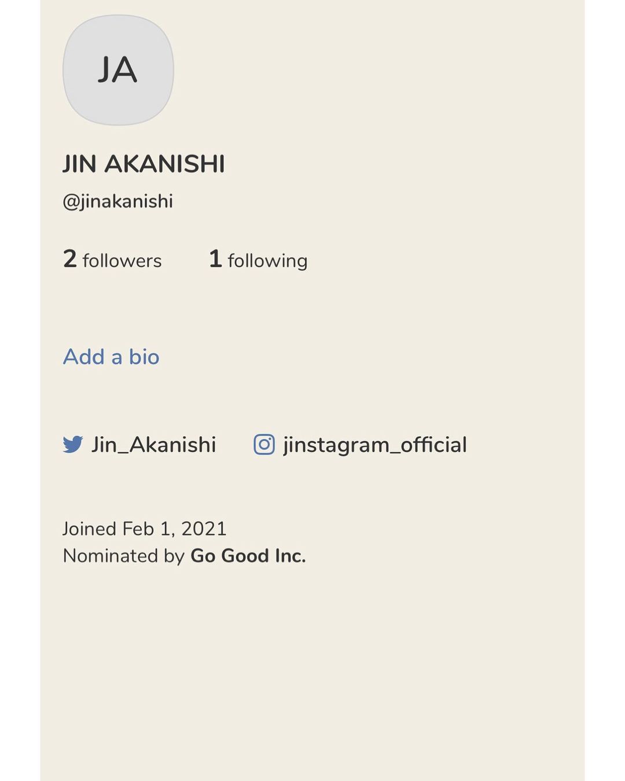Open nominator Go Good Inc. profile

coord(248,556)
